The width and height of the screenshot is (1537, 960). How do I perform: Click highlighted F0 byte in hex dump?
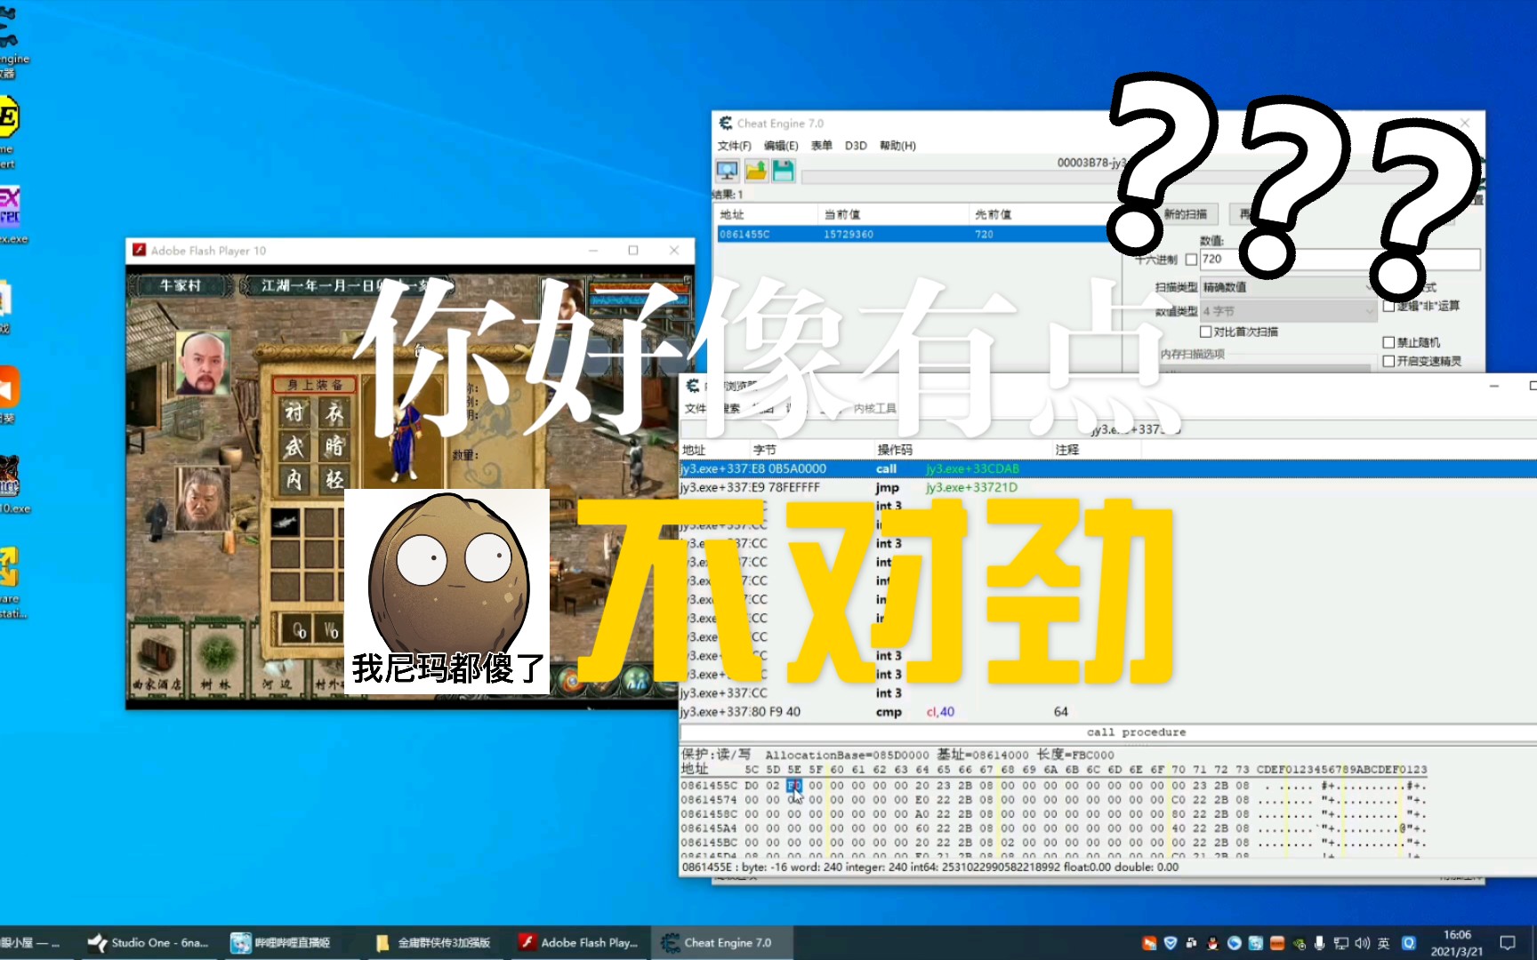coord(794,786)
